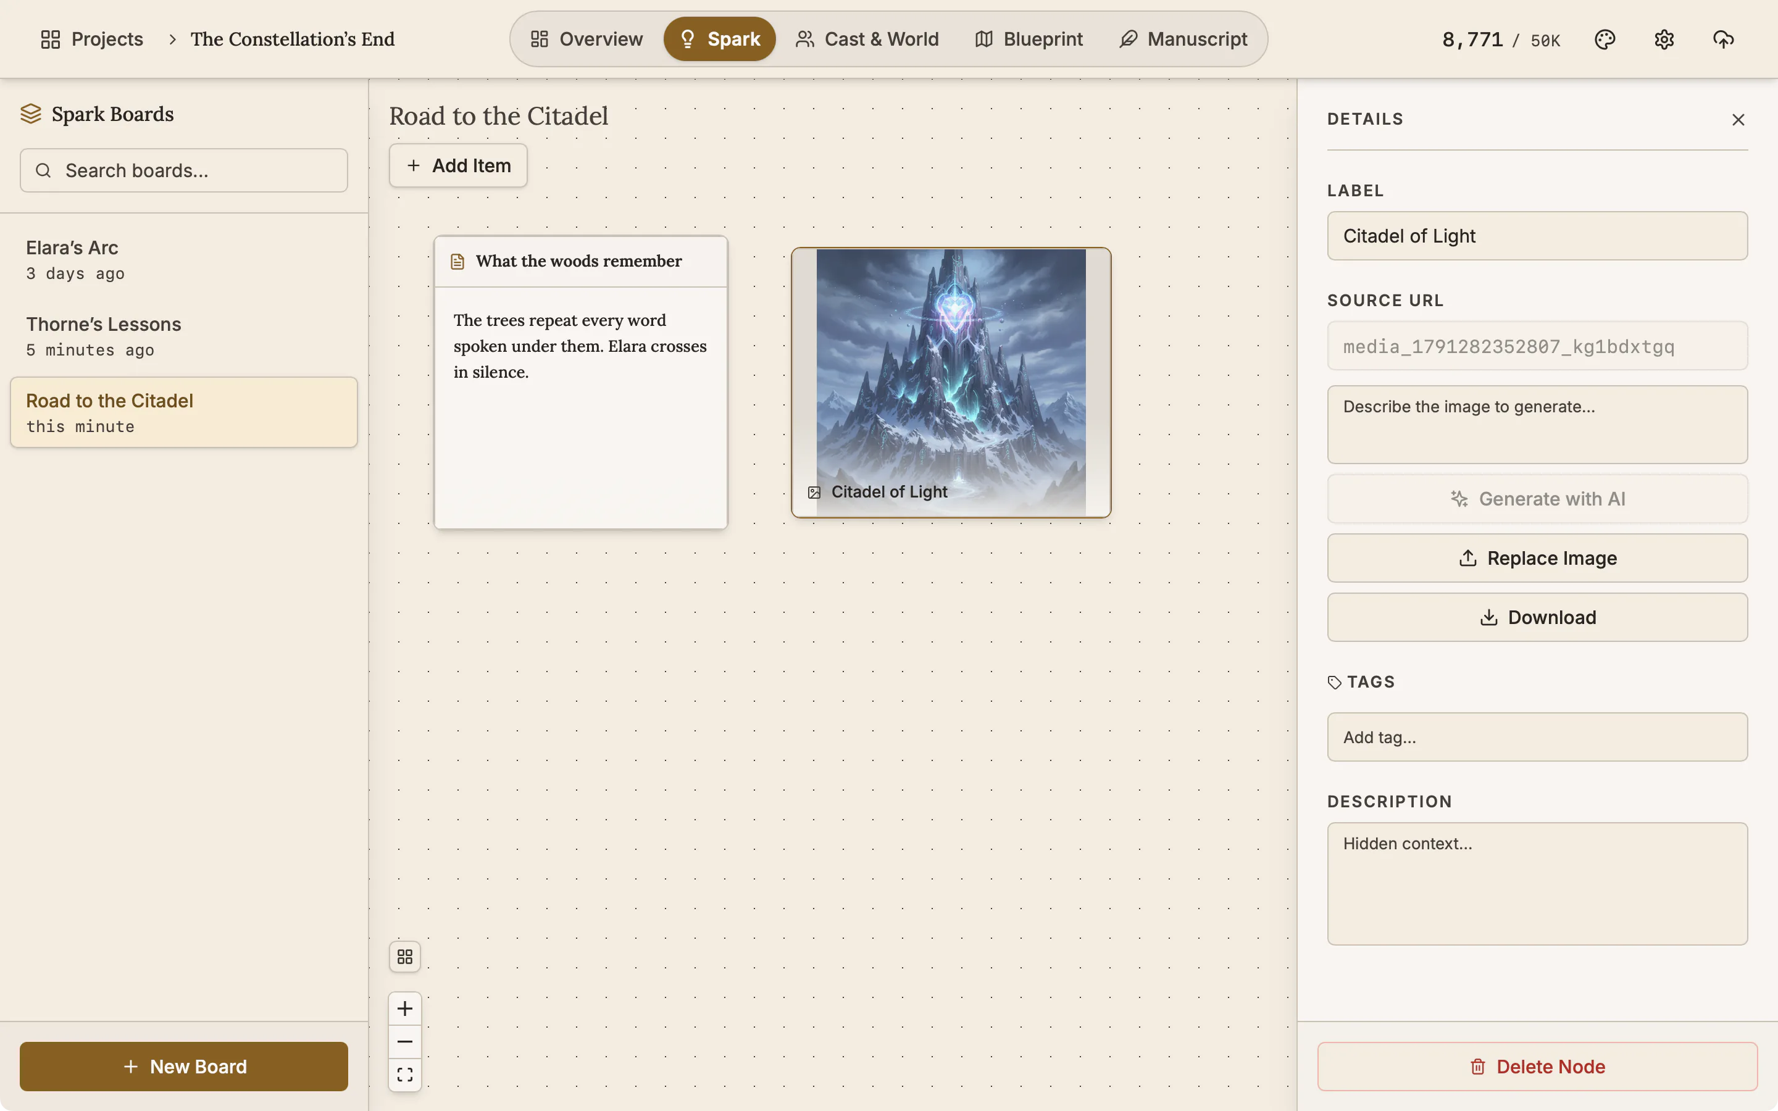
Task: Click the auto-arrange grid icon on canvas
Action: (405, 957)
